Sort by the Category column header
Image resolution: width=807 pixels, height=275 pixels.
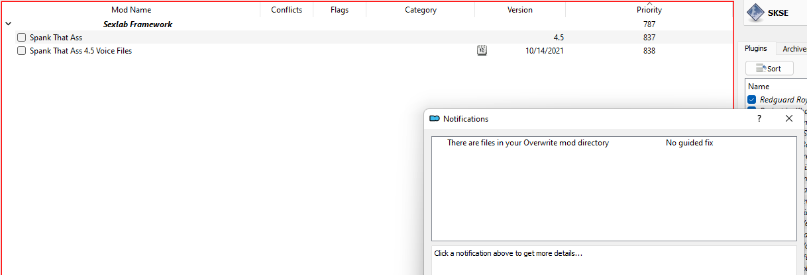point(421,10)
